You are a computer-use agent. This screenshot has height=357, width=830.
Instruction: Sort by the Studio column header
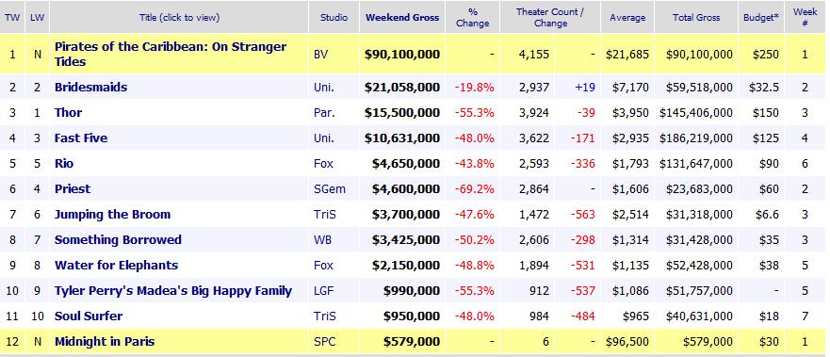(334, 18)
